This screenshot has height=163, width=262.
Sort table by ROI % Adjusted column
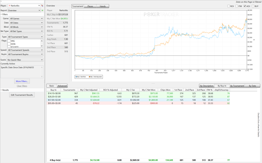point(112,90)
